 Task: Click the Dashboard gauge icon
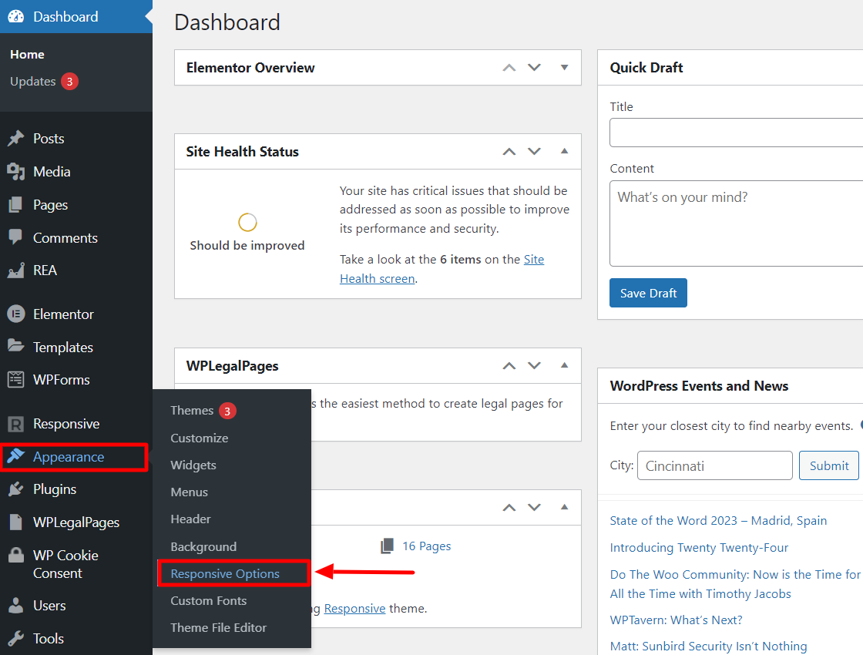tap(16, 16)
